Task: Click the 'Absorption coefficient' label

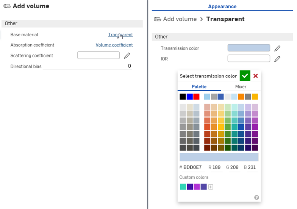Action: 32,45
